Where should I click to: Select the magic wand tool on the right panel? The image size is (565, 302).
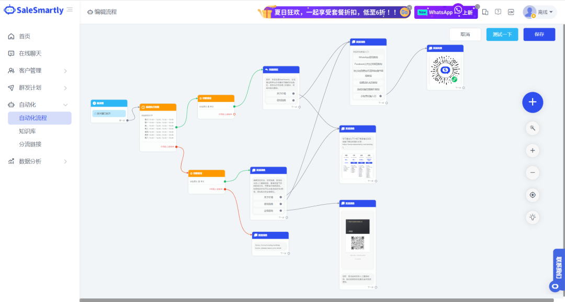532,128
